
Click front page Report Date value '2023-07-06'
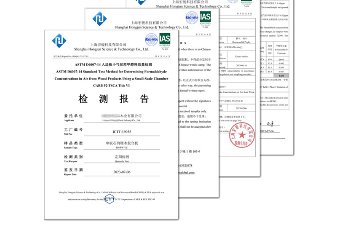click(122, 172)
